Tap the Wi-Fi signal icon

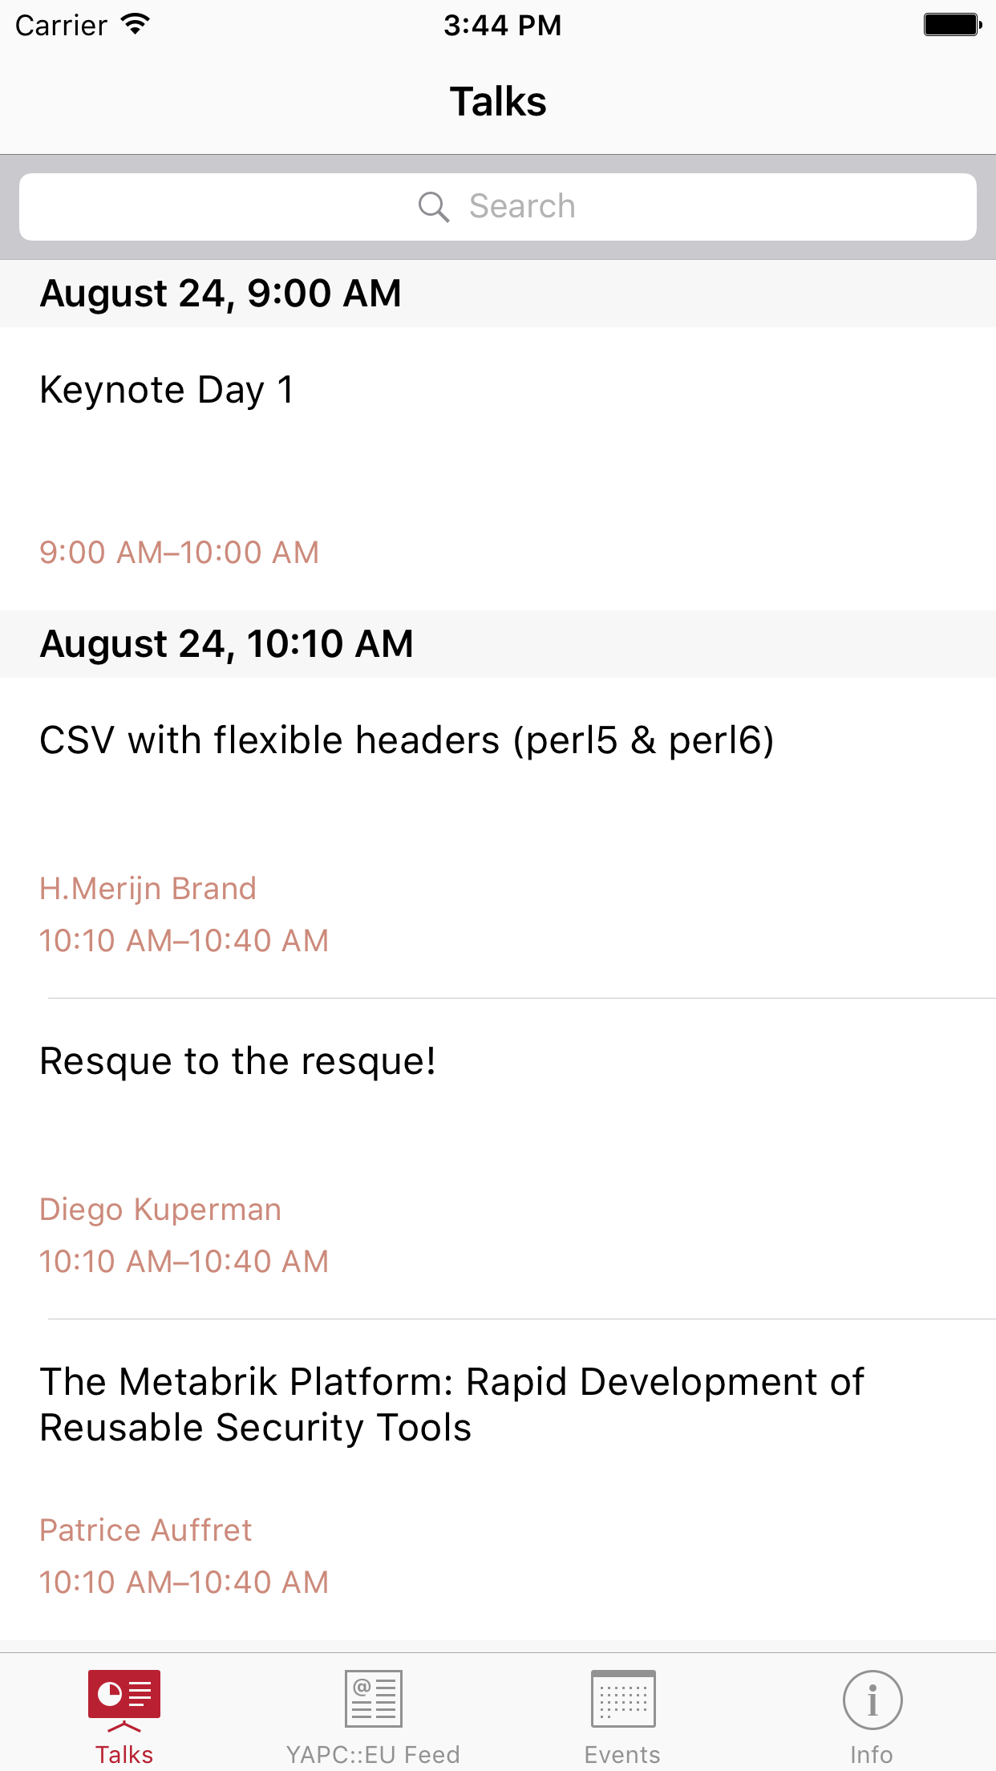(x=136, y=25)
